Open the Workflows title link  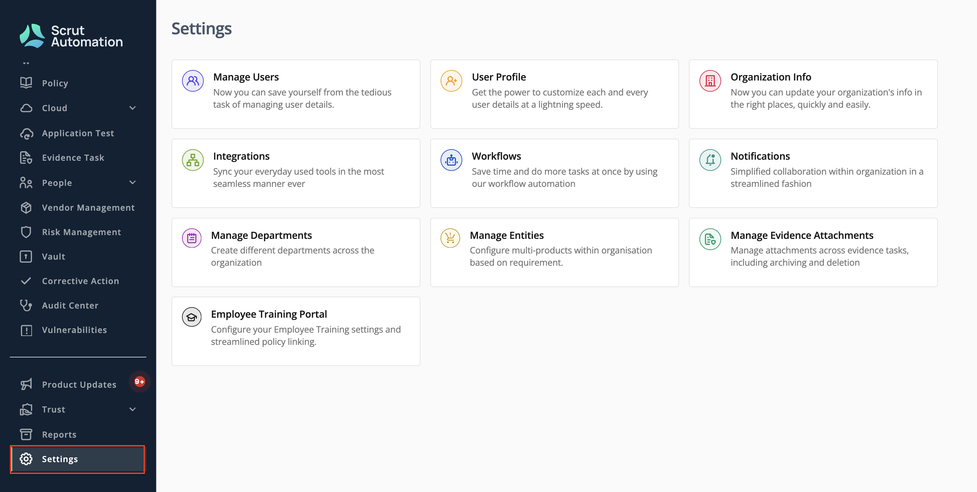click(496, 156)
